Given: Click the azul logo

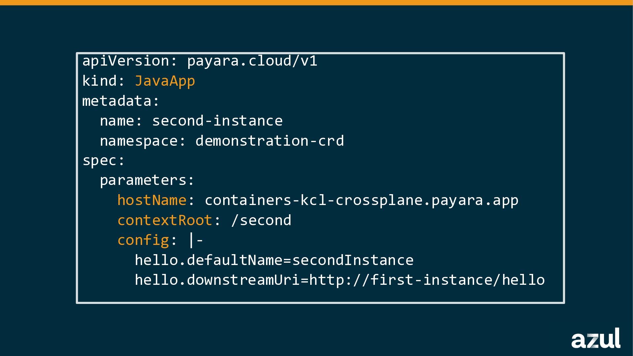Looking at the screenshot, I should pos(595,339).
